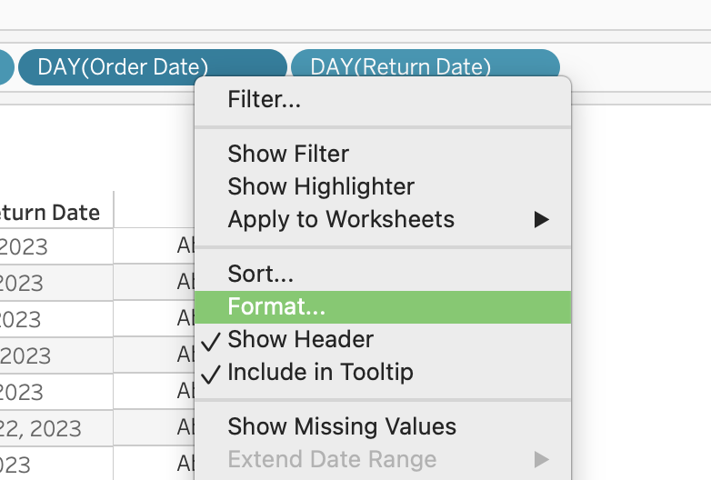
Task: Click the partially visible pill left of DAY(Order Date)
Action: pos(5,67)
